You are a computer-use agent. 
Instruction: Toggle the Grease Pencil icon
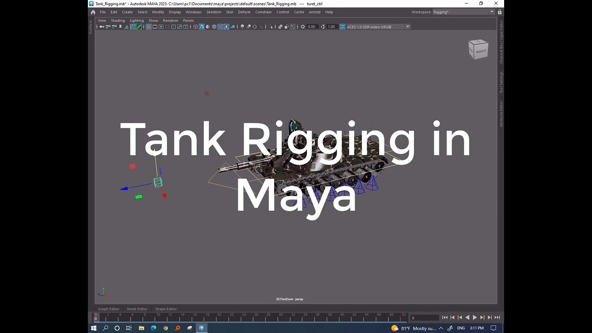coord(139,27)
